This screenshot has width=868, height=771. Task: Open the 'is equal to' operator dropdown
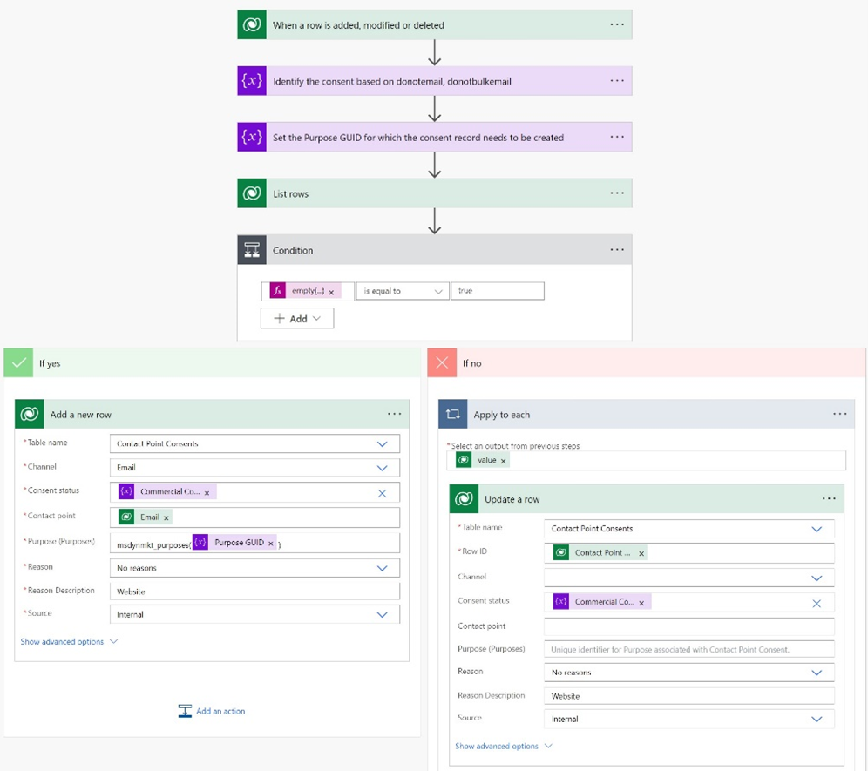[x=403, y=291]
